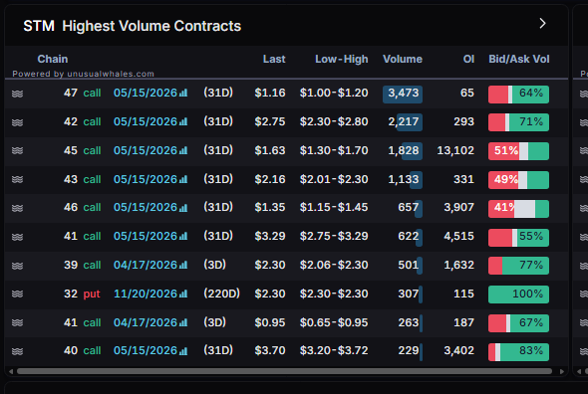Click chart icon beside 39 call 04/17/2026 date
This screenshot has height=394, width=588.
click(x=183, y=266)
